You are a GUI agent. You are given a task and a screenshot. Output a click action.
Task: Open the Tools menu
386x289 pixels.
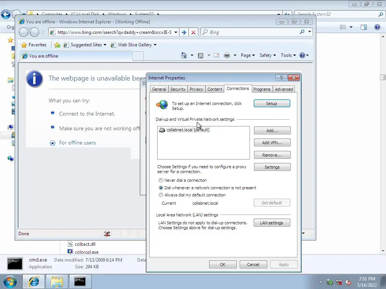288,55
